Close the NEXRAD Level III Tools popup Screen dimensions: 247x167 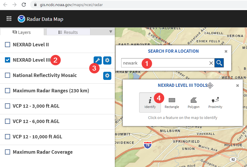click(x=237, y=85)
